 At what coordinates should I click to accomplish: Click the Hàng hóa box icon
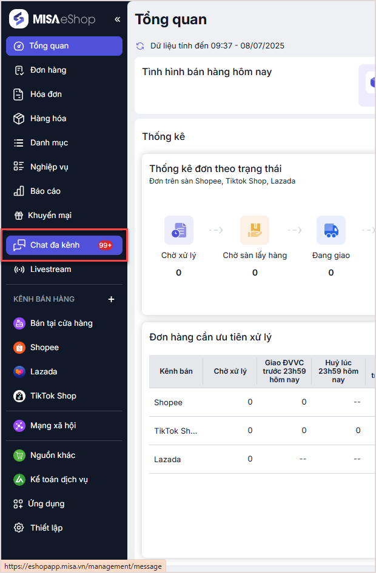tap(19, 119)
